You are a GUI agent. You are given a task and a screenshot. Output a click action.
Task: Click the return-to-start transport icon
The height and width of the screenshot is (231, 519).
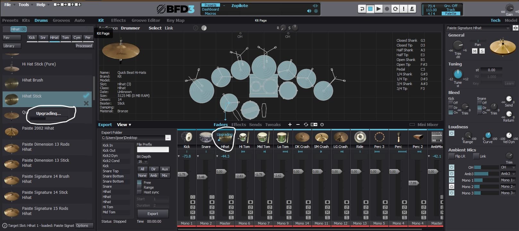click(362, 9)
